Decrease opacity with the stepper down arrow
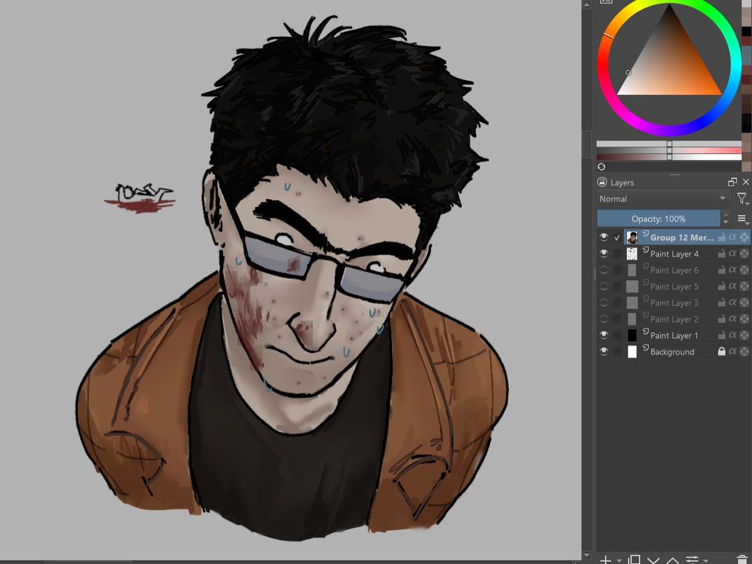752x564 pixels. click(726, 222)
